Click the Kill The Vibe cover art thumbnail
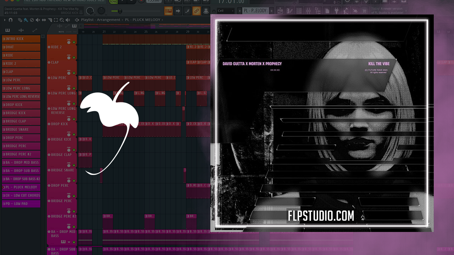 tap(322, 123)
